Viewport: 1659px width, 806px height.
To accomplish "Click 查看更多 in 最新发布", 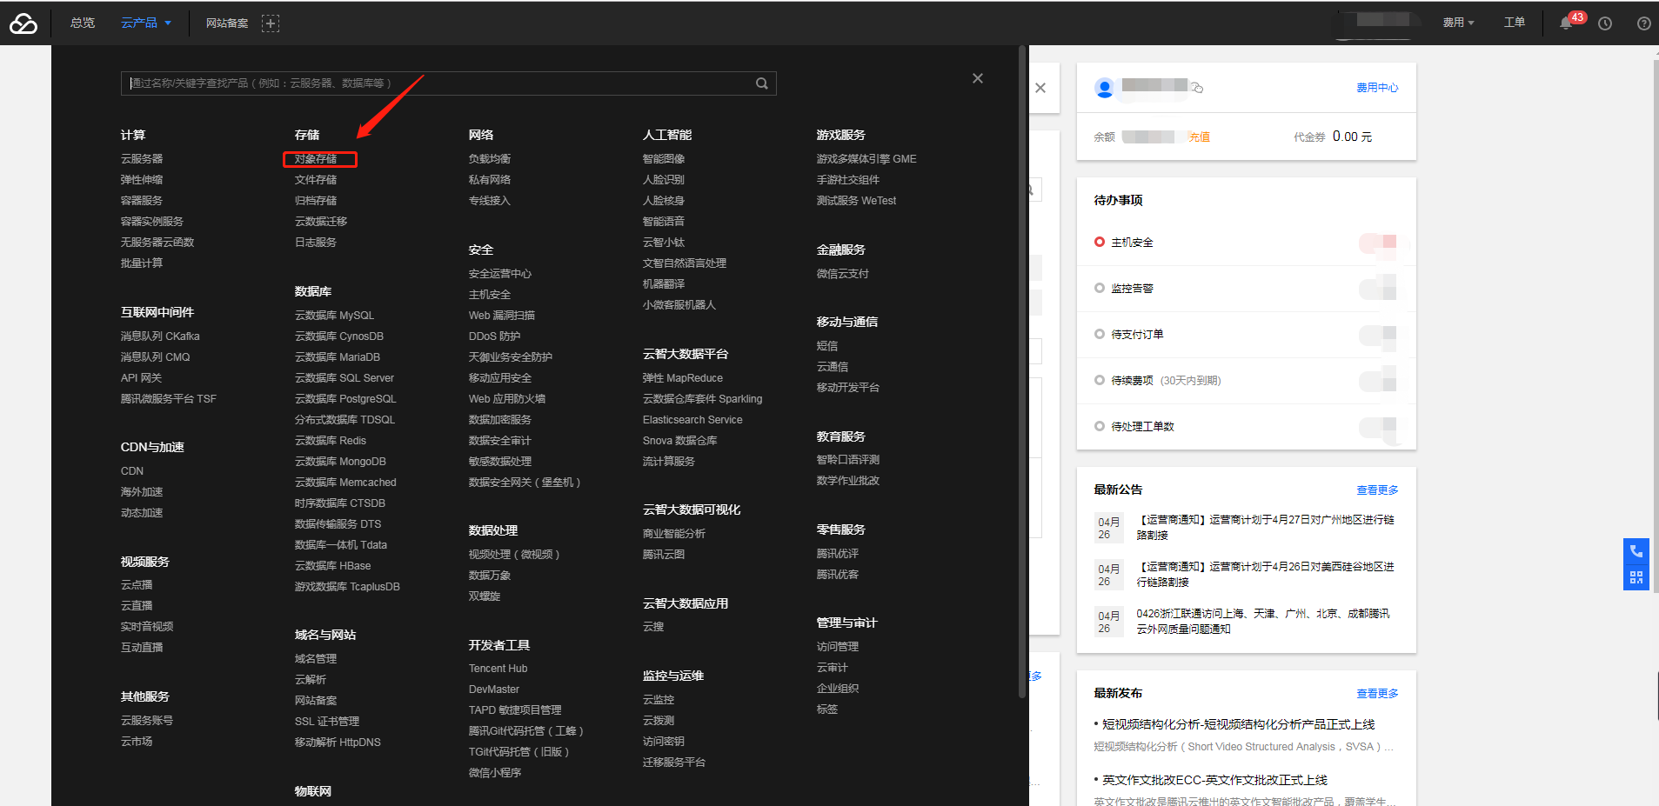I will point(1377,694).
